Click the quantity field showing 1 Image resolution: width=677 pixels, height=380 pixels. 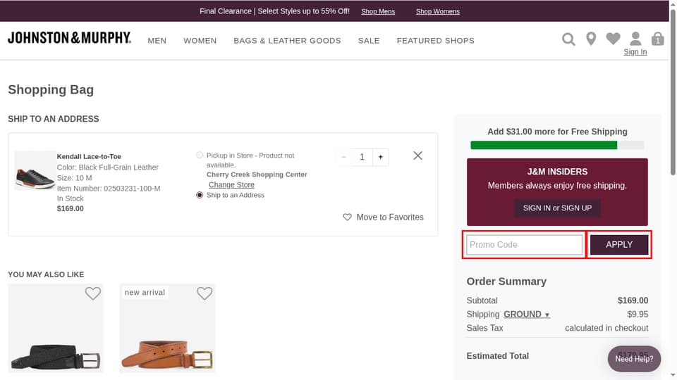click(362, 157)
